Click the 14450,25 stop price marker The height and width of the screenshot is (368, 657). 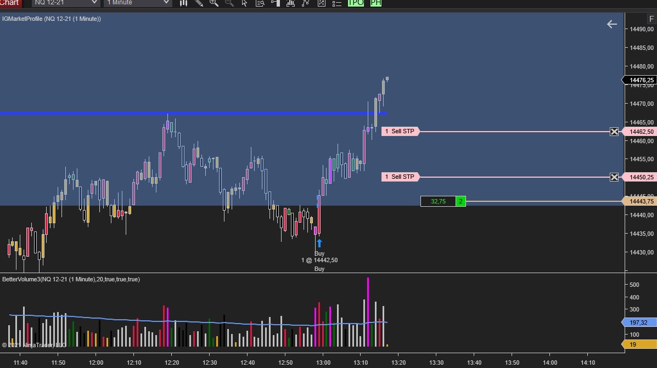pos(639,177)
